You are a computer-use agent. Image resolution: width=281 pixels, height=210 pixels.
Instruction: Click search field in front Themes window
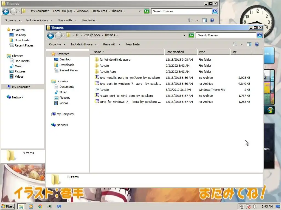(226, 35)
